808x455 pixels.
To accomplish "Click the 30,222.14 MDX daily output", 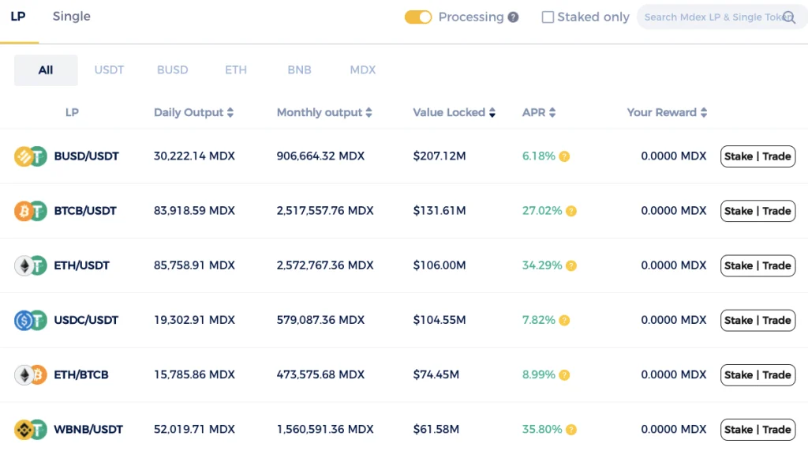I will pos(194,156).
